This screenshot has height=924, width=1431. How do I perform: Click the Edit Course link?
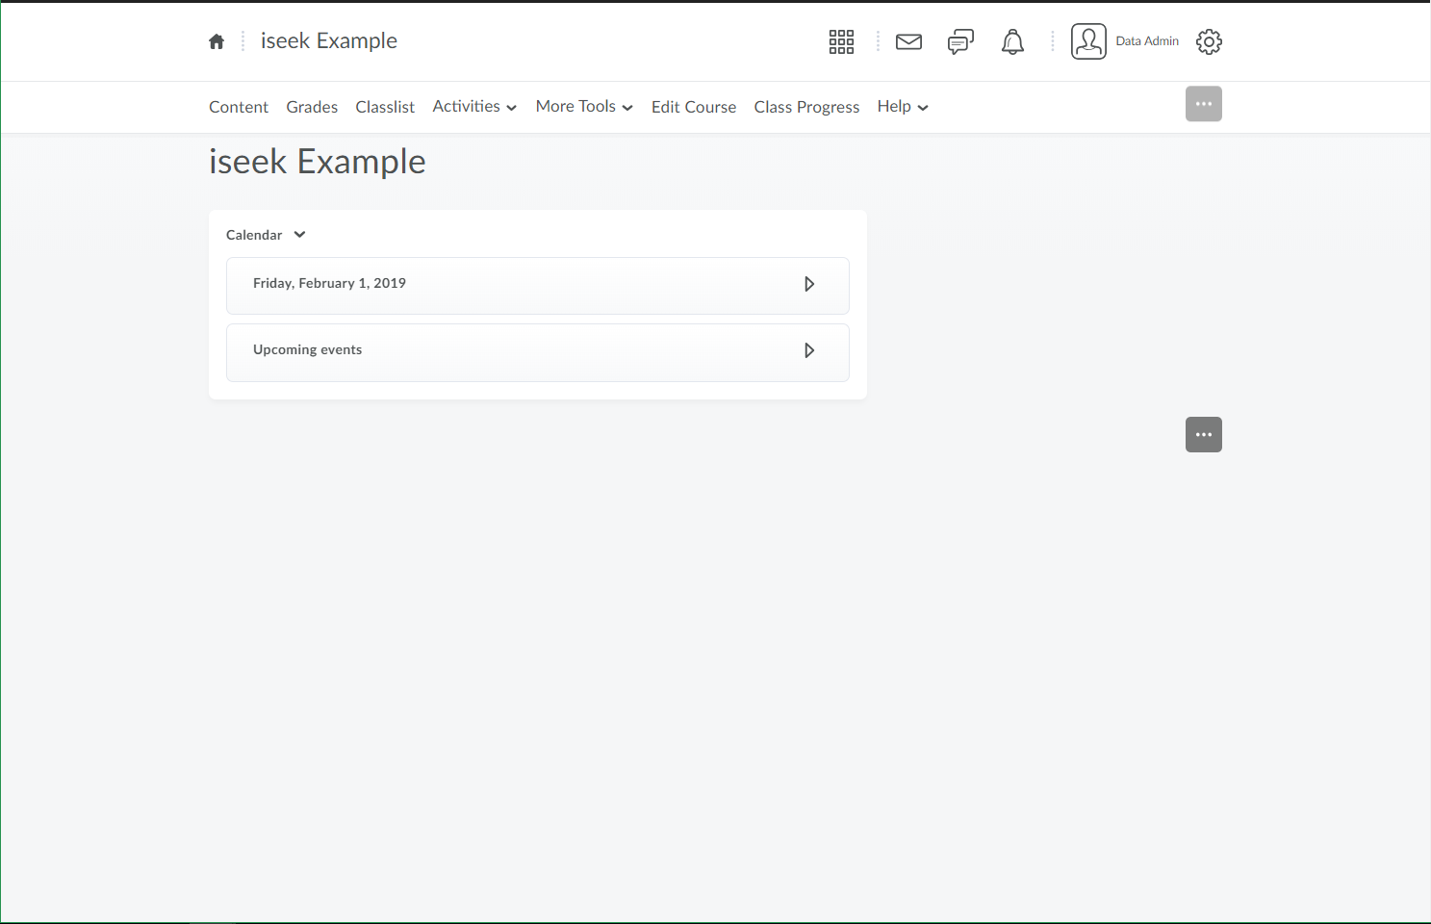point(693,107)
